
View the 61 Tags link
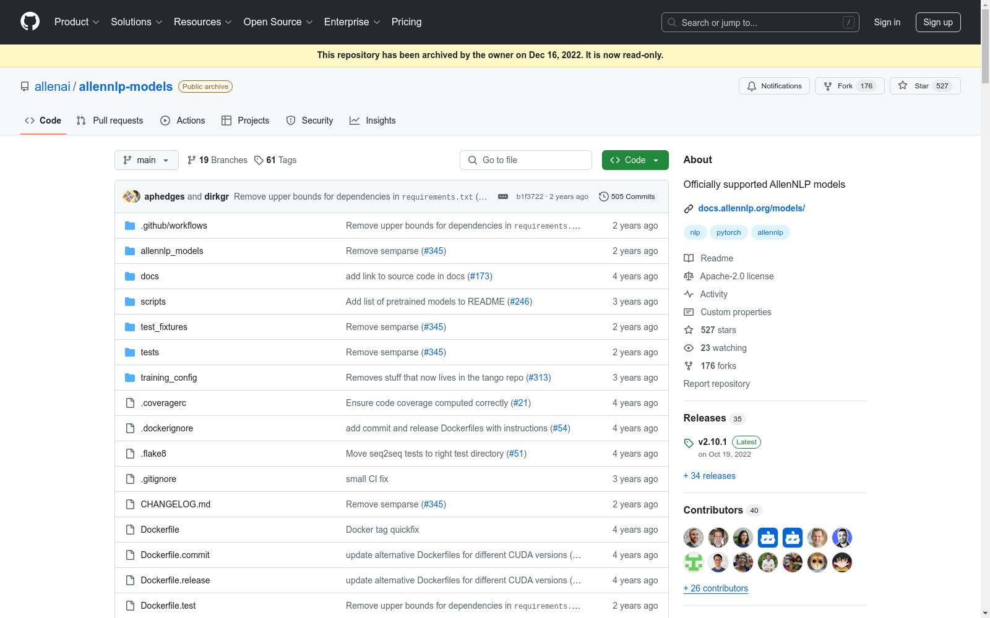275,160
